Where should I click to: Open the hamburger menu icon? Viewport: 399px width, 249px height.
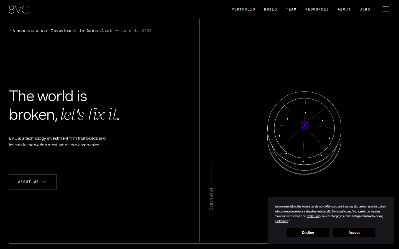click(x=386, y=9)
